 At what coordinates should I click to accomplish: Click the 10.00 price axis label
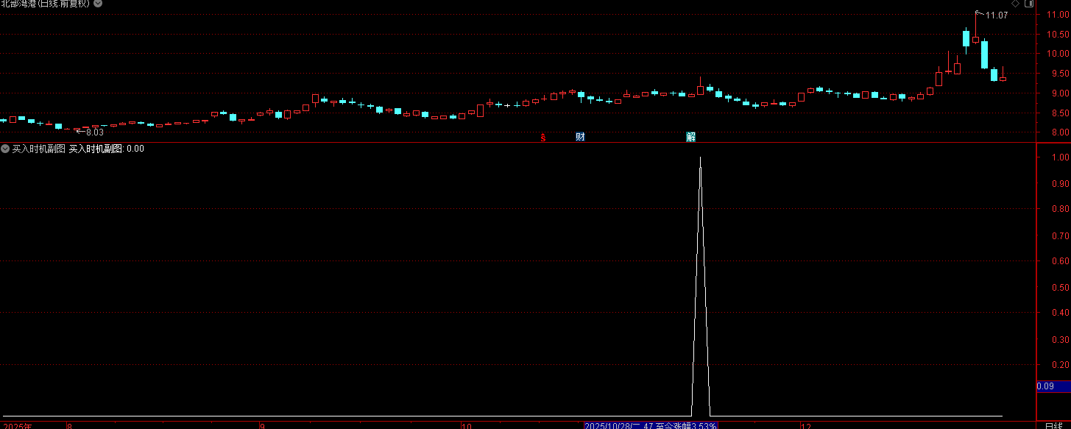[1059, 54]
